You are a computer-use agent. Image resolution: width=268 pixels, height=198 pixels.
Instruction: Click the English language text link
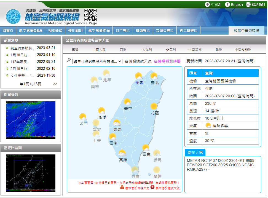coord(237,4)
